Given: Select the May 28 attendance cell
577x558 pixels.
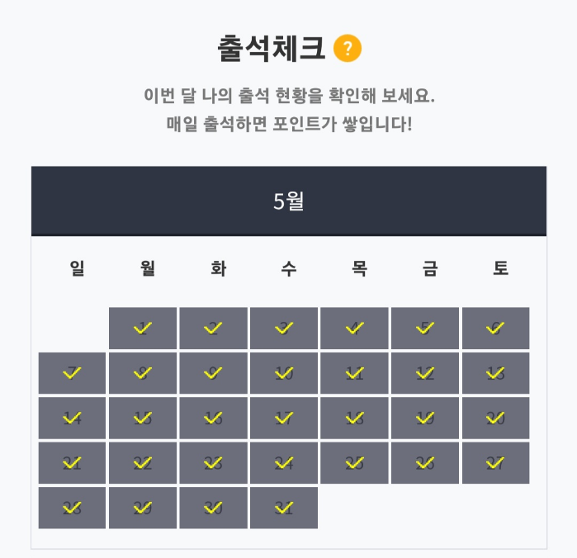Looking at the screenshot, I should click(72, 508).
